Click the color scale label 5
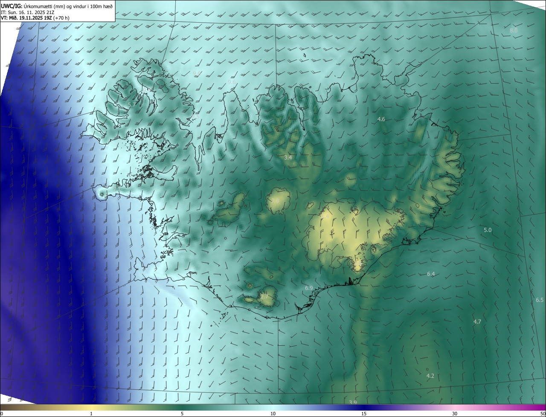This screenshot has height=417, width=546. click(x=182, y=414)
